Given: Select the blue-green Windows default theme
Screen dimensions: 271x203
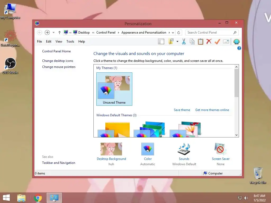Looking at the screenshot, I should [149, 130].
